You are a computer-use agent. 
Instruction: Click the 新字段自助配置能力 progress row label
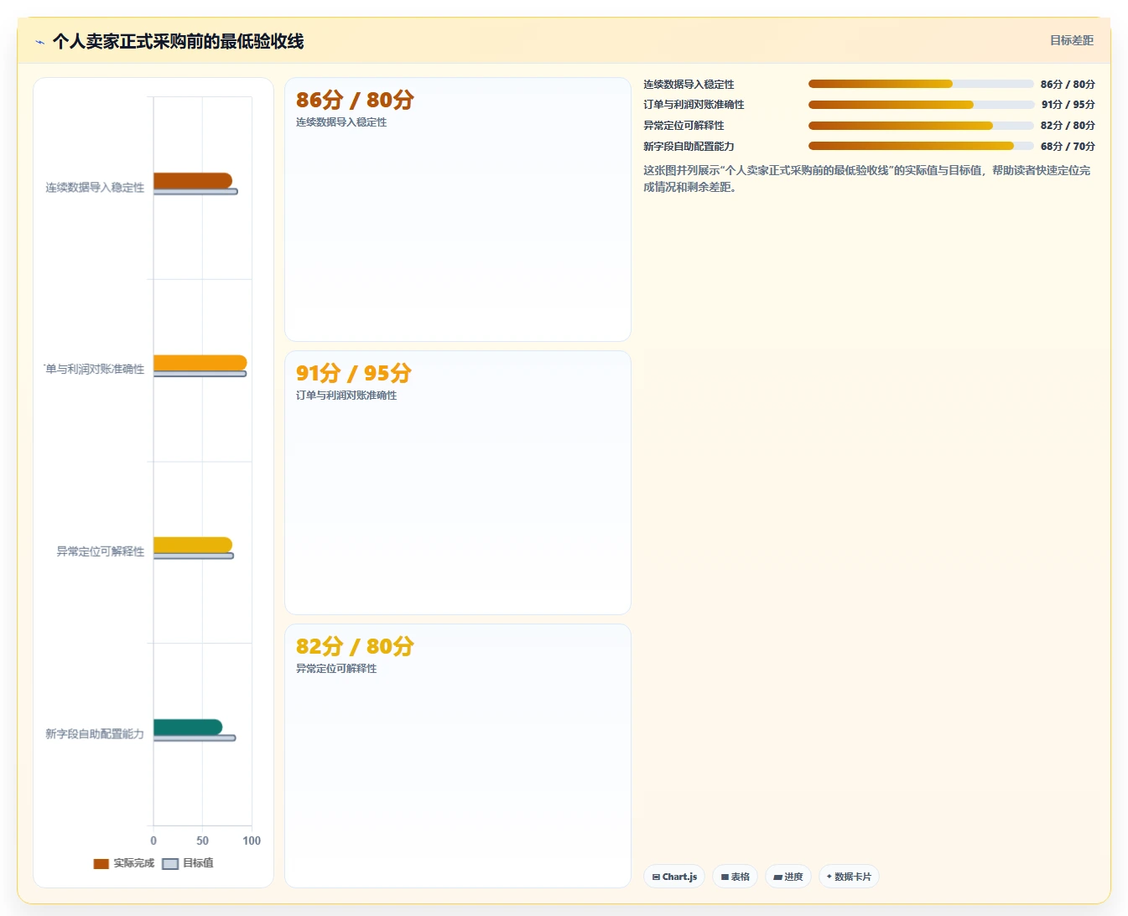(x=689, y=146)
